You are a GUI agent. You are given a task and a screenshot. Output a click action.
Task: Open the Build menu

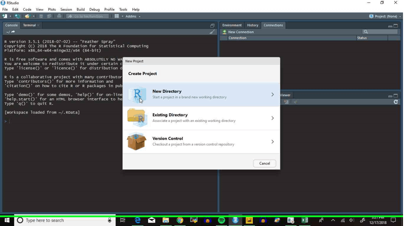[x=80, y=9]
